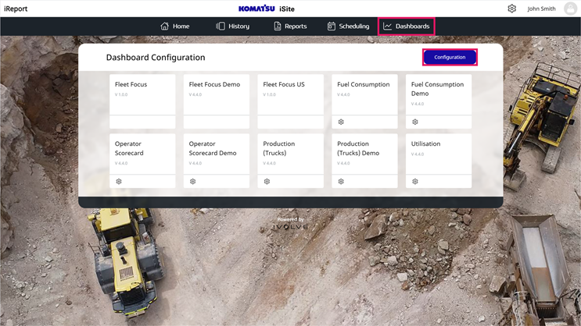Open Production (Trucks) card settings gear

pos(267,182)
